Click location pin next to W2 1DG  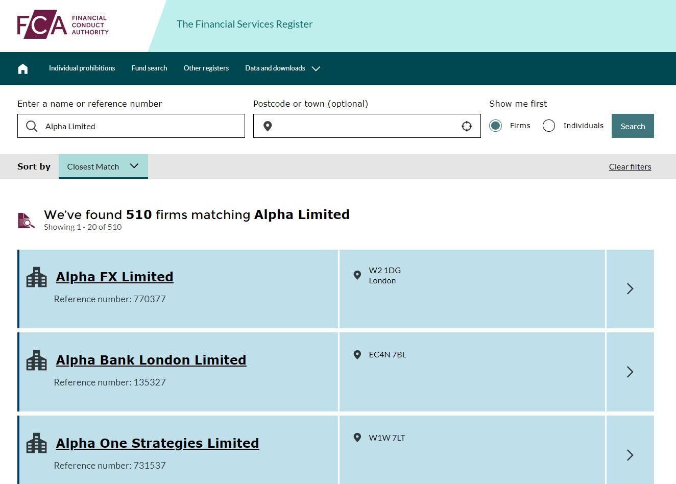point(357,275)
